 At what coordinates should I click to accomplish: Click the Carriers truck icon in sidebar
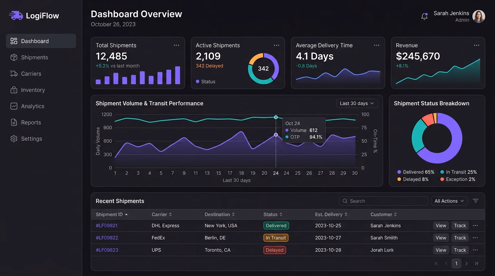click(x=14, y=74)
